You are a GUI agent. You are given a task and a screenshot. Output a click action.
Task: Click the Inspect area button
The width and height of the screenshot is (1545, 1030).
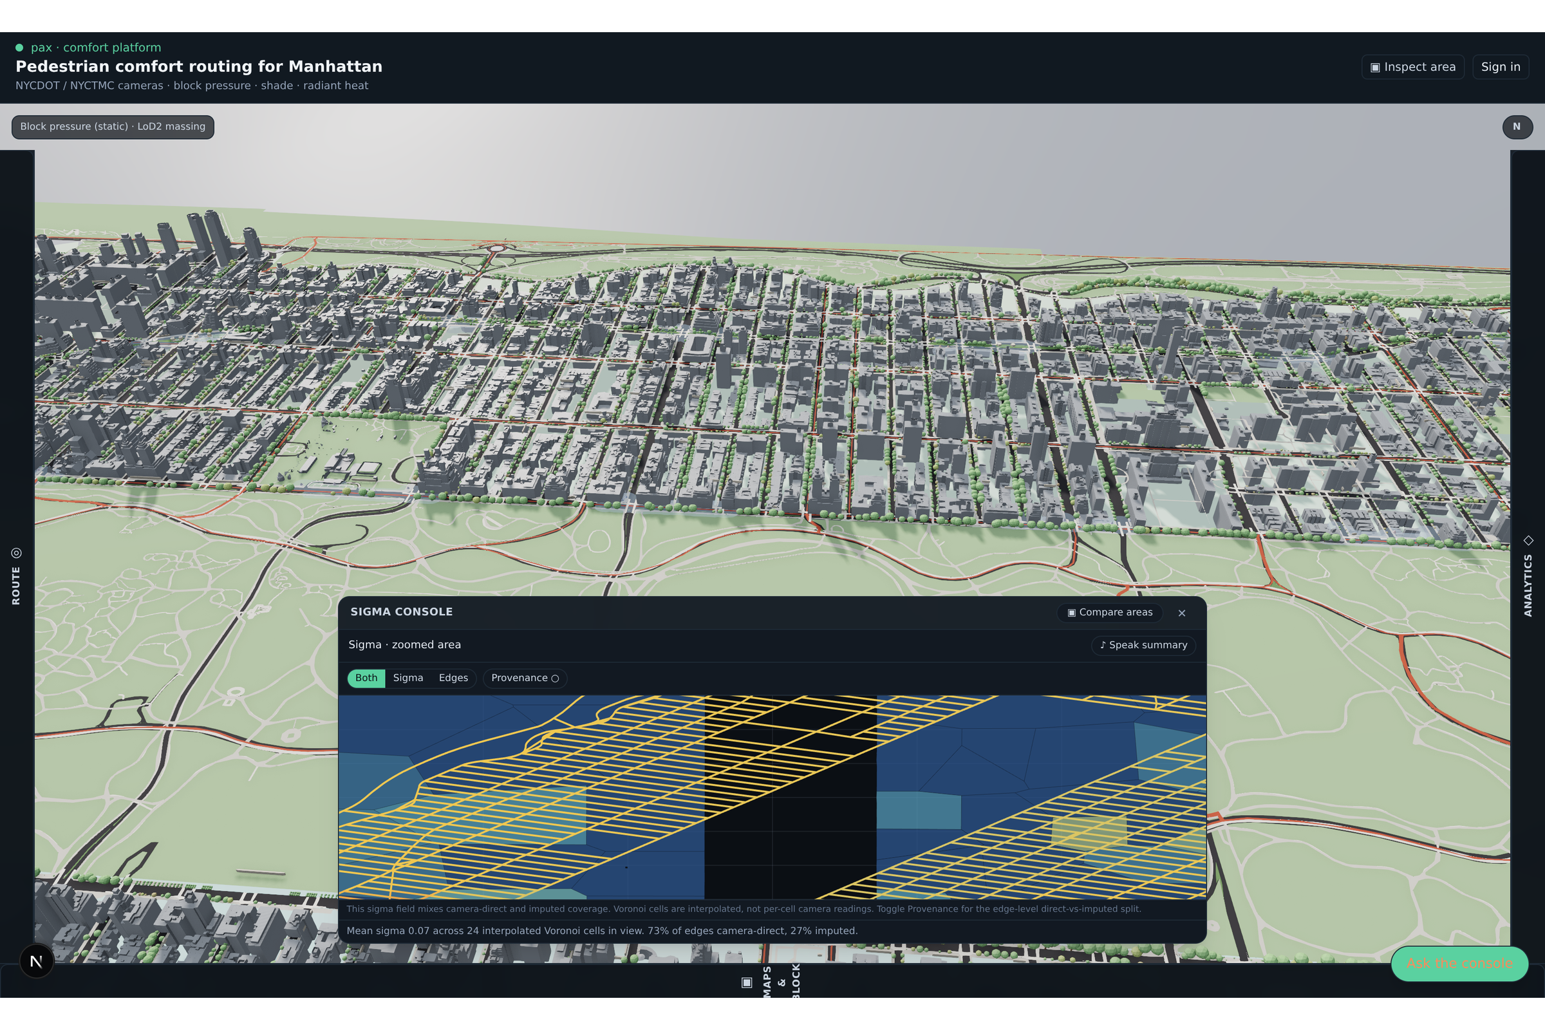click(1412, 67)
